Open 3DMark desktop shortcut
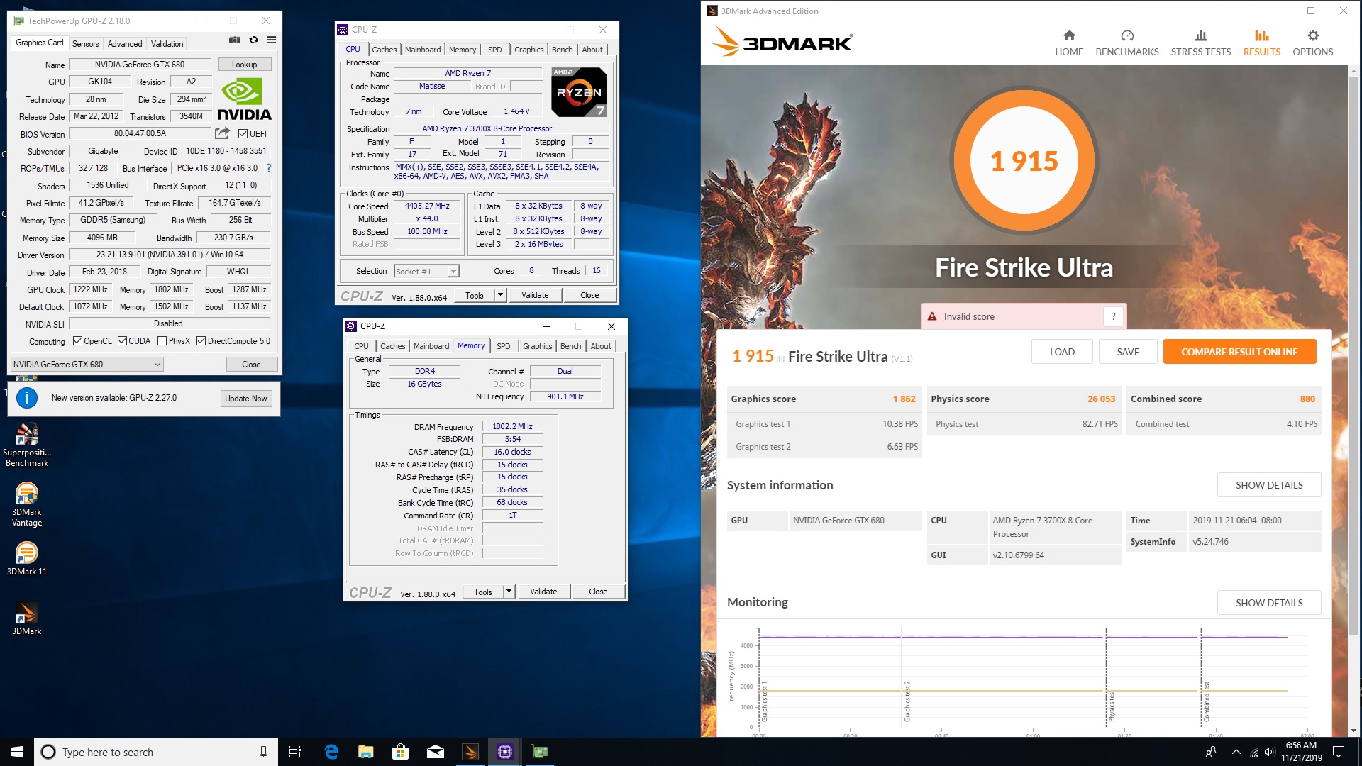Viewport: 1362px width, 766px height. 27,618
